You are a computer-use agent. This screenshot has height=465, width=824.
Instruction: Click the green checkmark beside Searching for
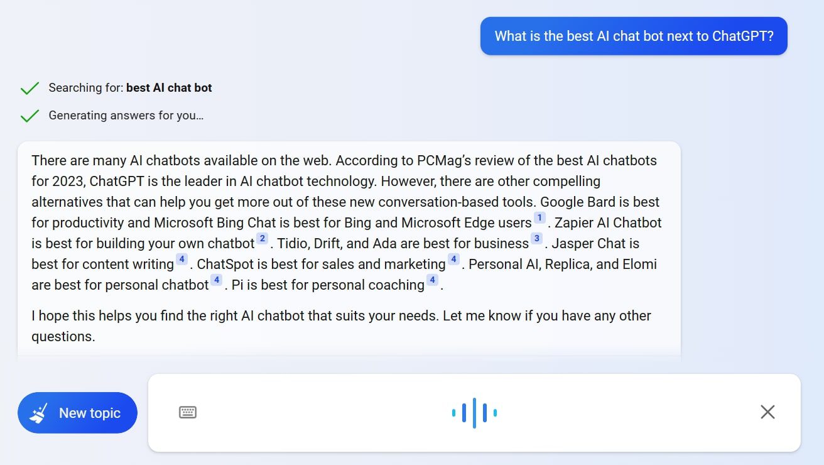coord(30,87)
